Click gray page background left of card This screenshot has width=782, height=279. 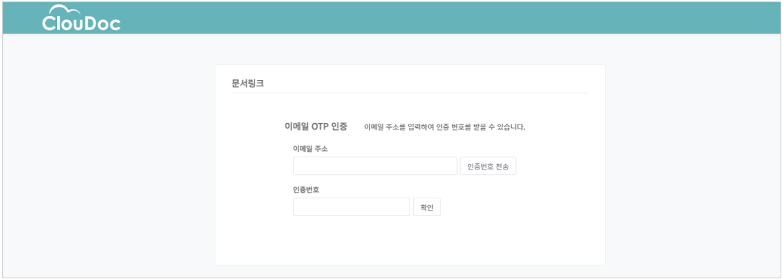[108, 155]
